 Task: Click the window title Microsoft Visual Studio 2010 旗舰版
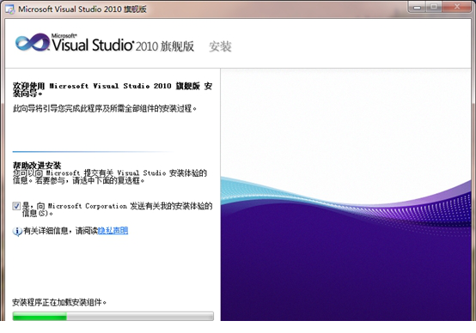click(x=82, y=9)
